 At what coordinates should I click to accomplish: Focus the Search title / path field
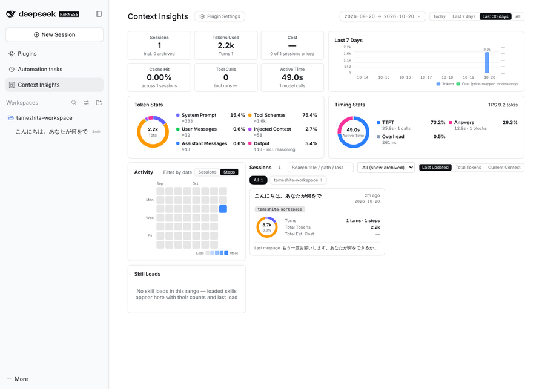320,168
